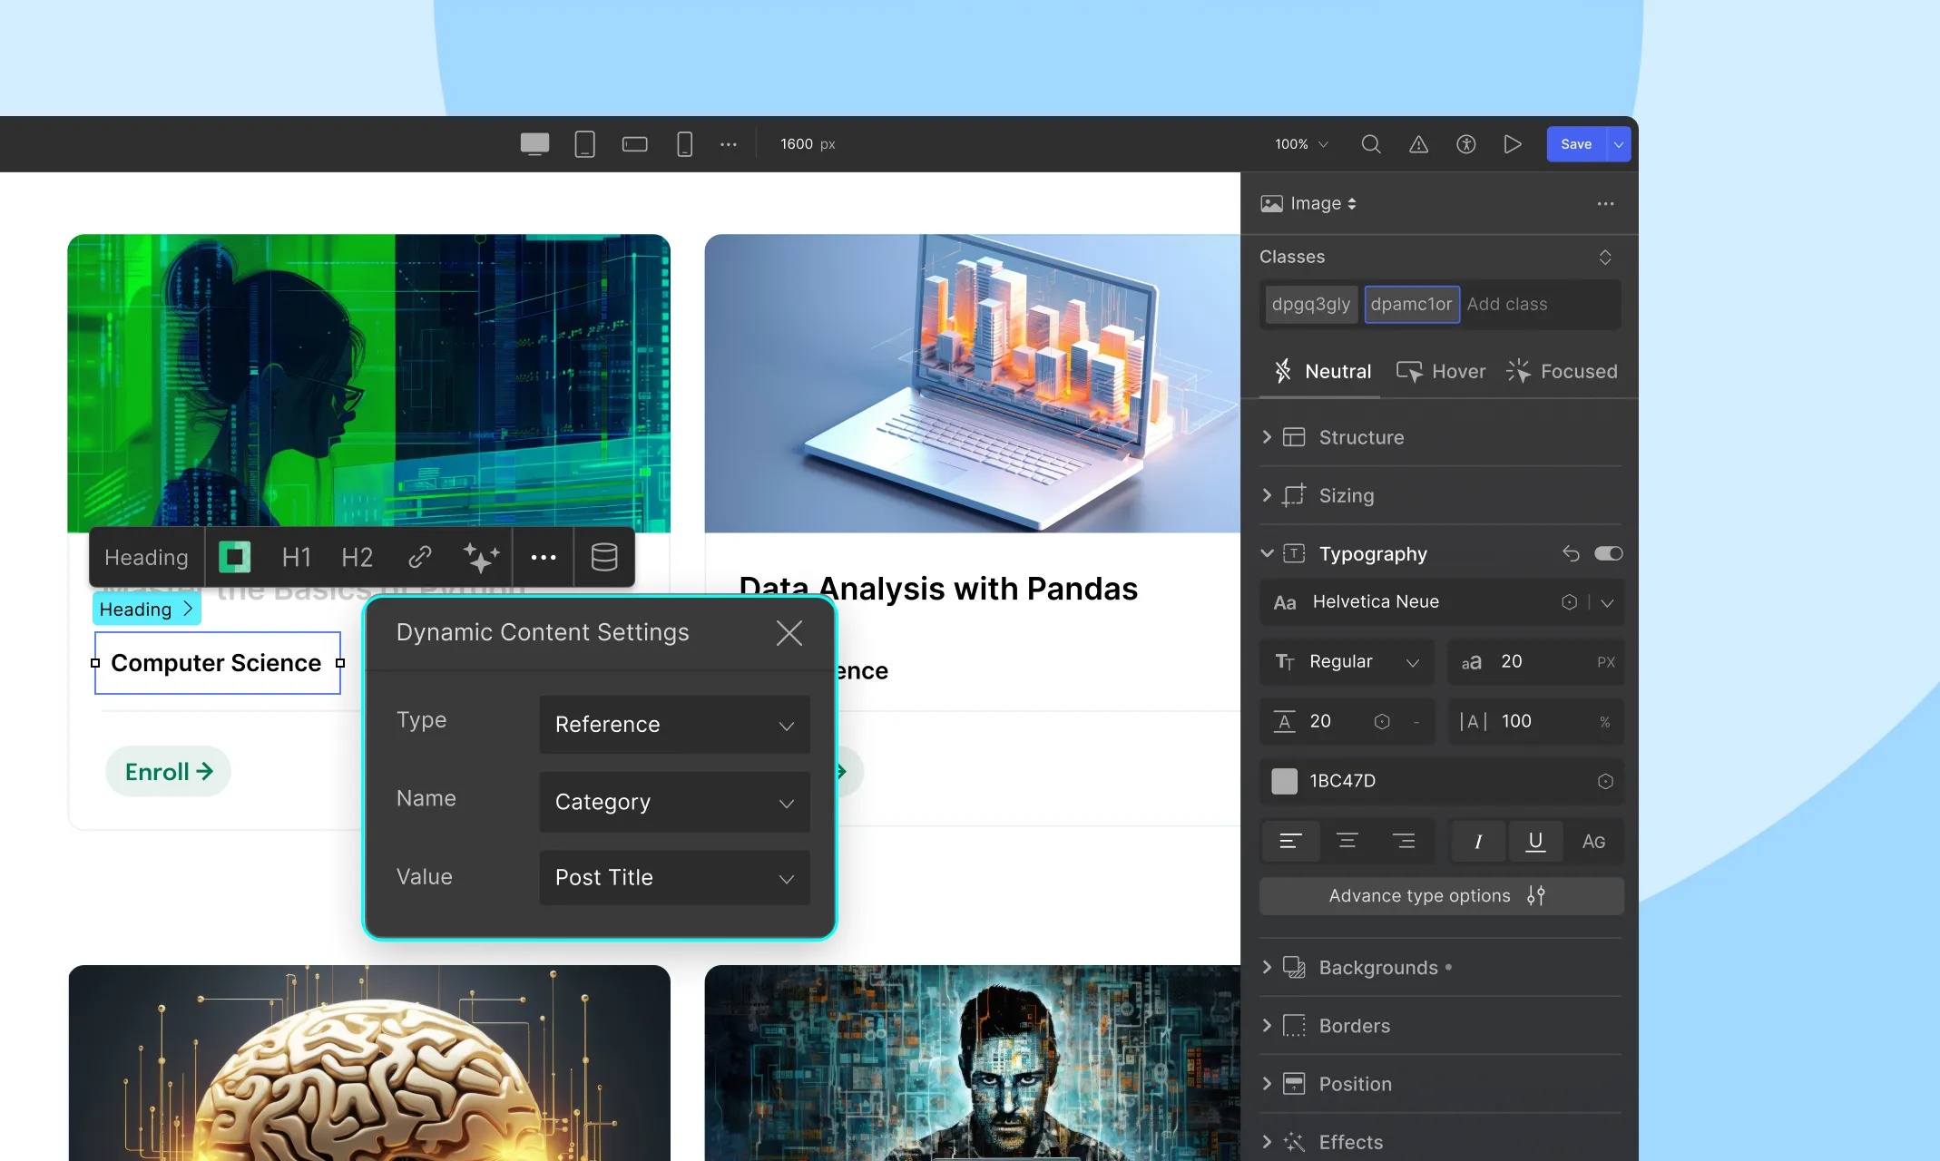Collapse the Typography section
The height and width of the screenshot is (1161, 1940).
click(x=1267, y=553)
